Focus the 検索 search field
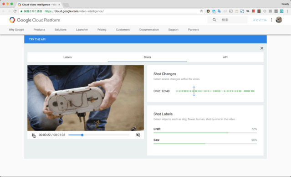This screenshot has height=177, width=291. tap(228, 20)
